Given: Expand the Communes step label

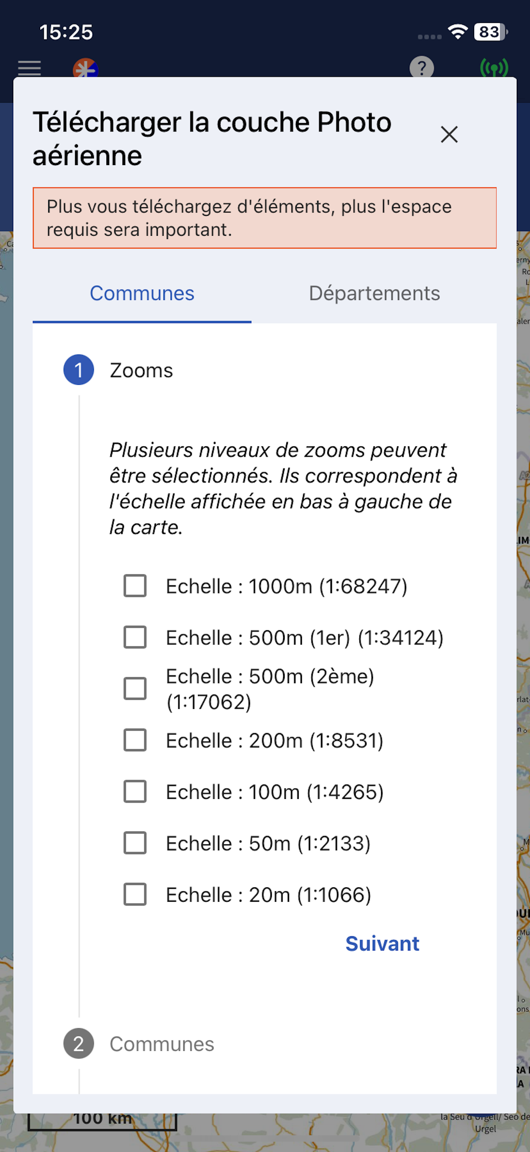Looking at the screenshot, I should point(162,1044).
